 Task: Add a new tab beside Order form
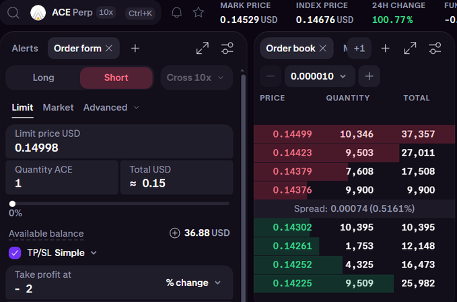click(135, 48)
